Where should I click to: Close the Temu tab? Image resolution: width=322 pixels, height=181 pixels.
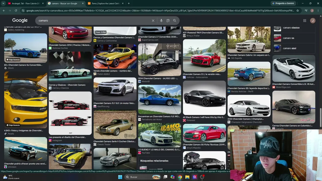(123, 4)
